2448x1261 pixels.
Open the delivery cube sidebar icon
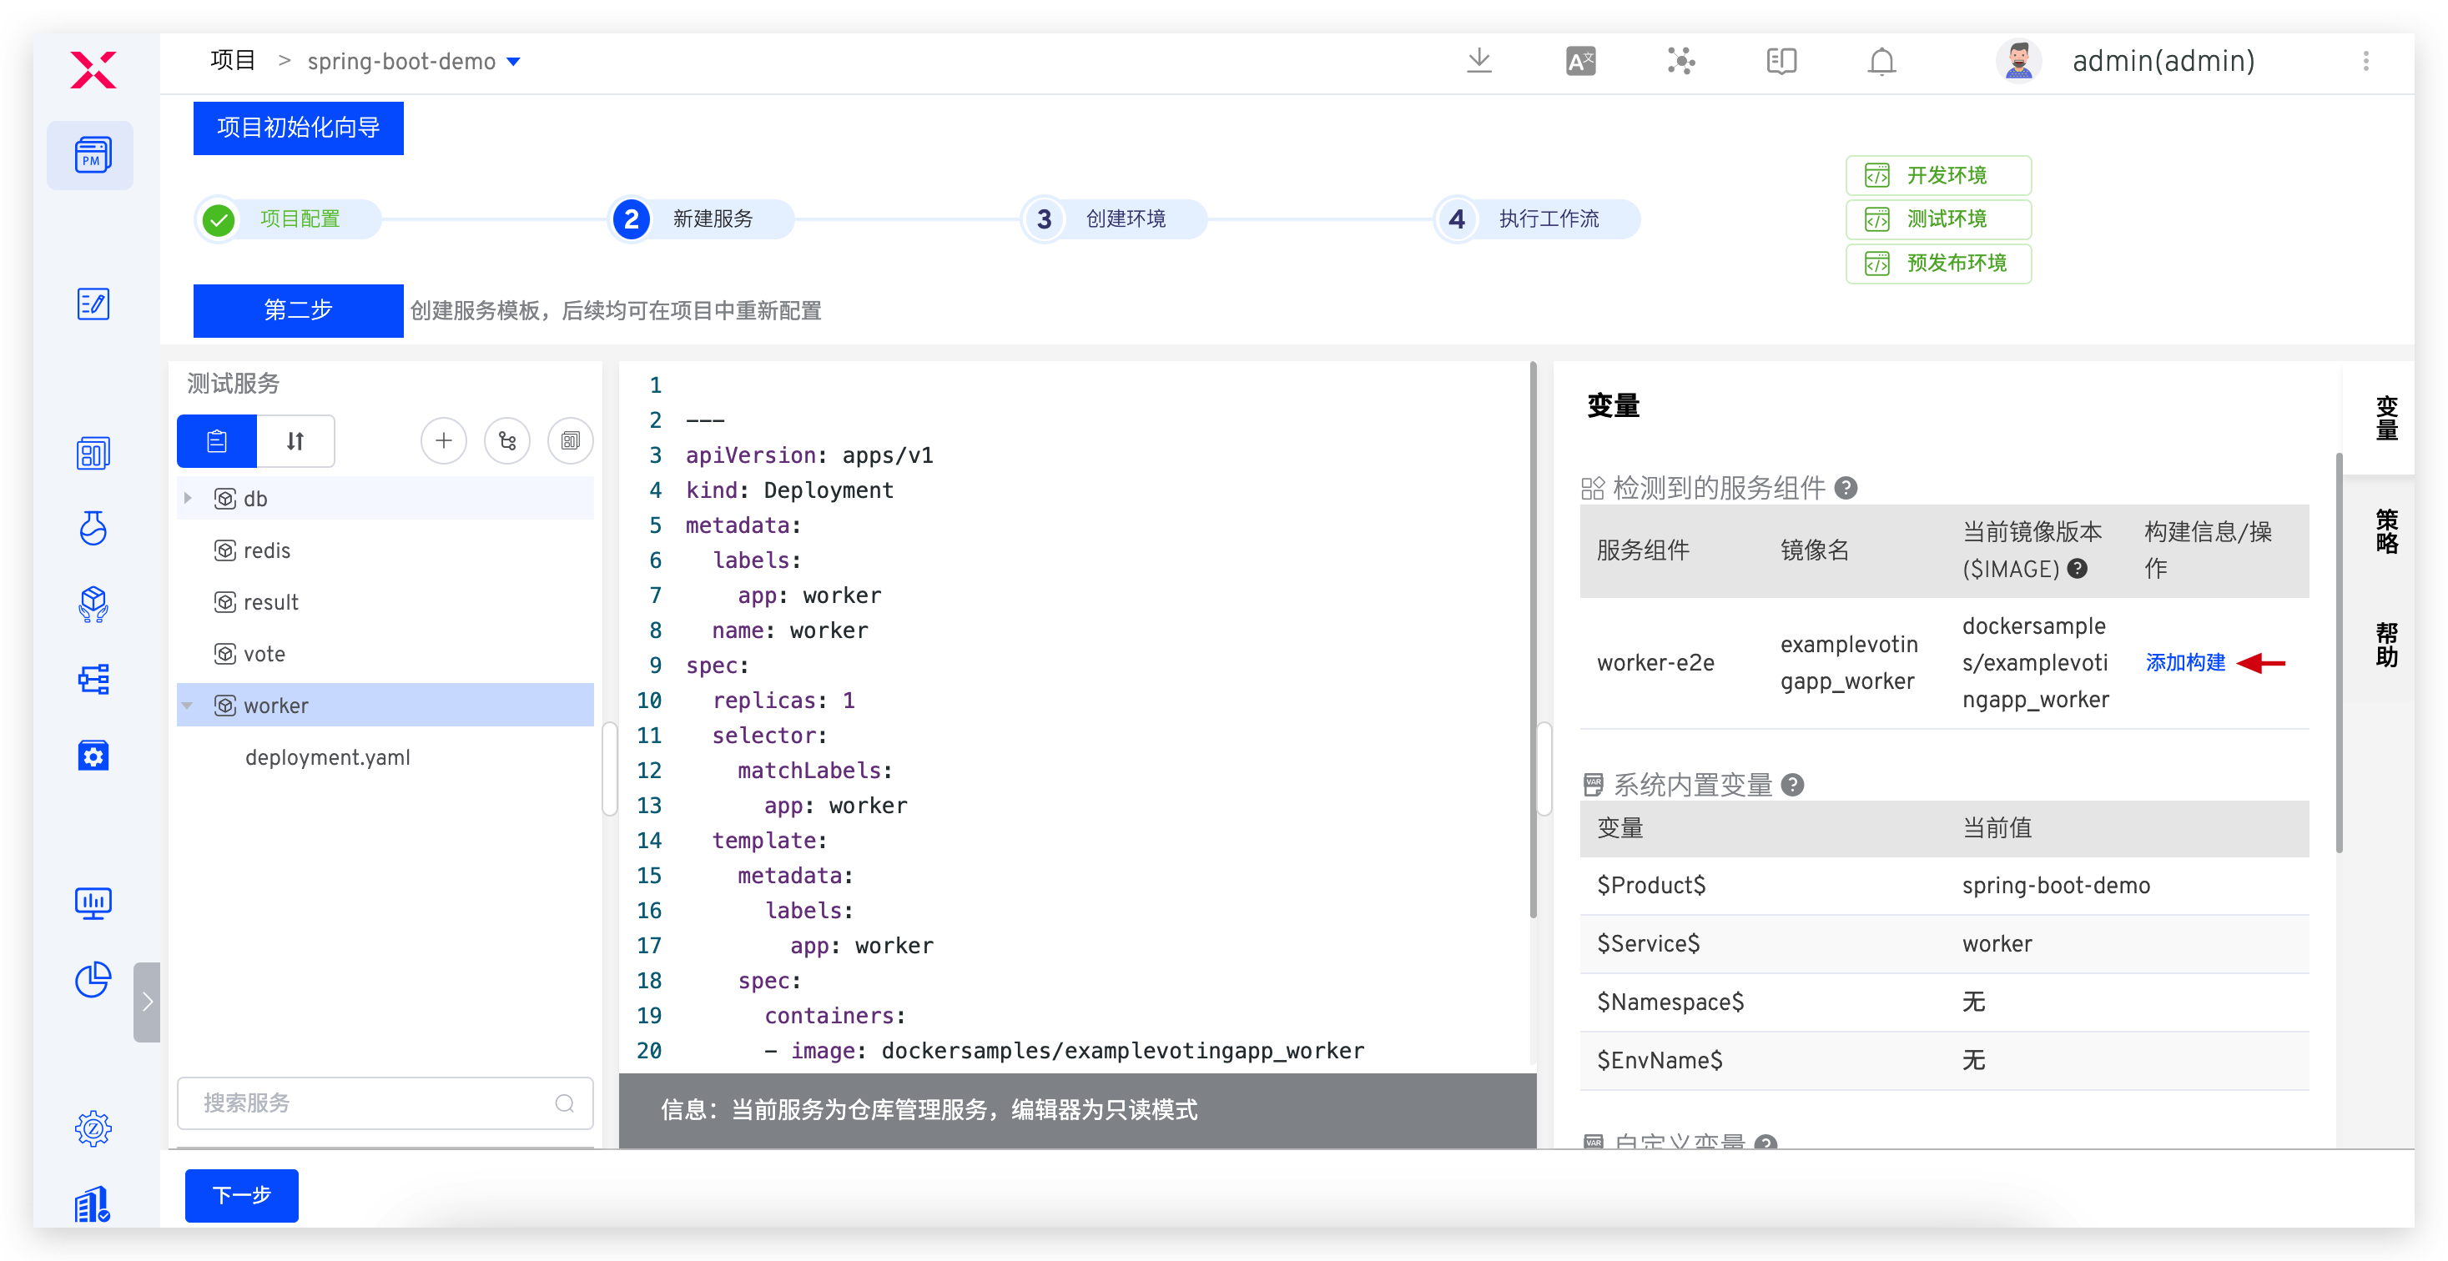click(92, 604)
